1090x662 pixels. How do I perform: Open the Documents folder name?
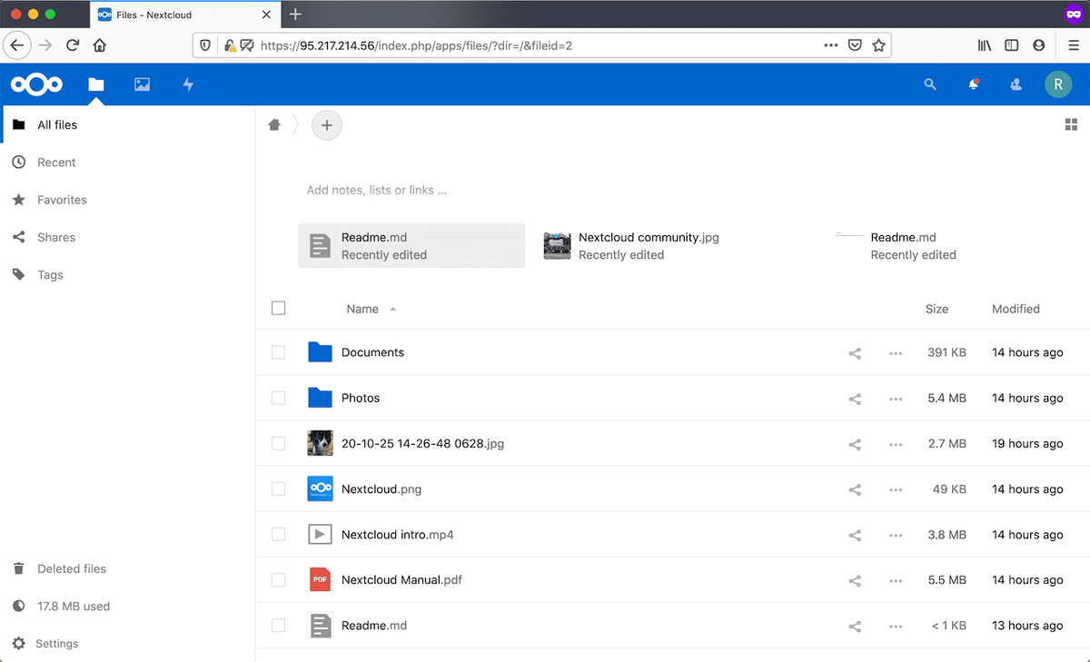point(372,352)
